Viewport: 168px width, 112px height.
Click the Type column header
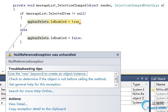[136, 84]
